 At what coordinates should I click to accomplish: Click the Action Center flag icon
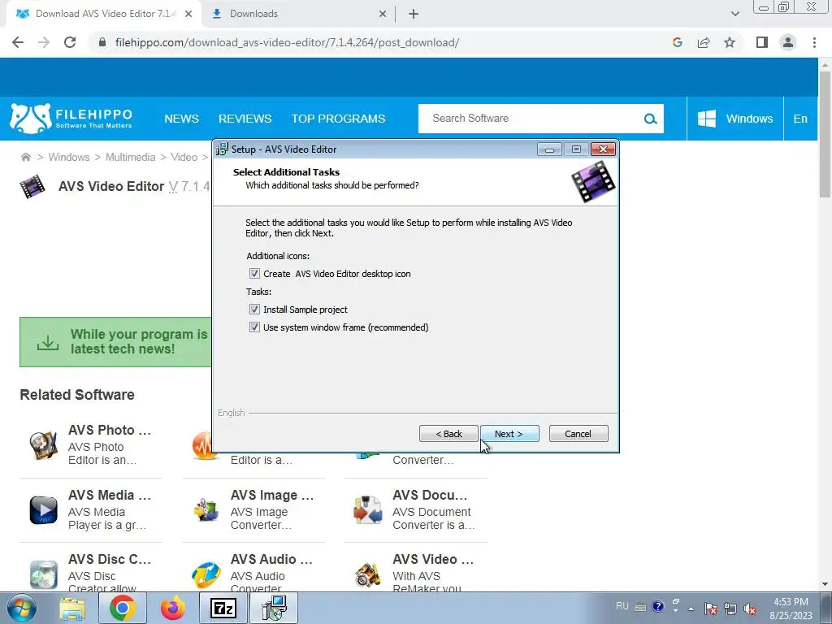pyautogui.click(x=711, y=609)
